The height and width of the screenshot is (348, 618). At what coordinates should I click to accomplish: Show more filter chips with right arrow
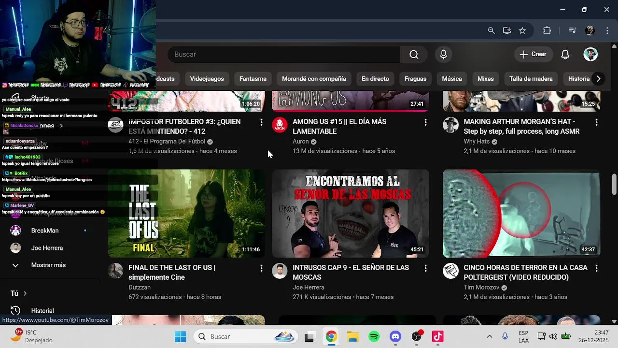(598, 79)
